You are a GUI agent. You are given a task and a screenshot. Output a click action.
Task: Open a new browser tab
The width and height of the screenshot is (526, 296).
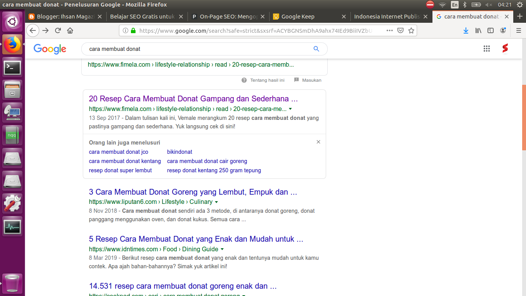520,17
